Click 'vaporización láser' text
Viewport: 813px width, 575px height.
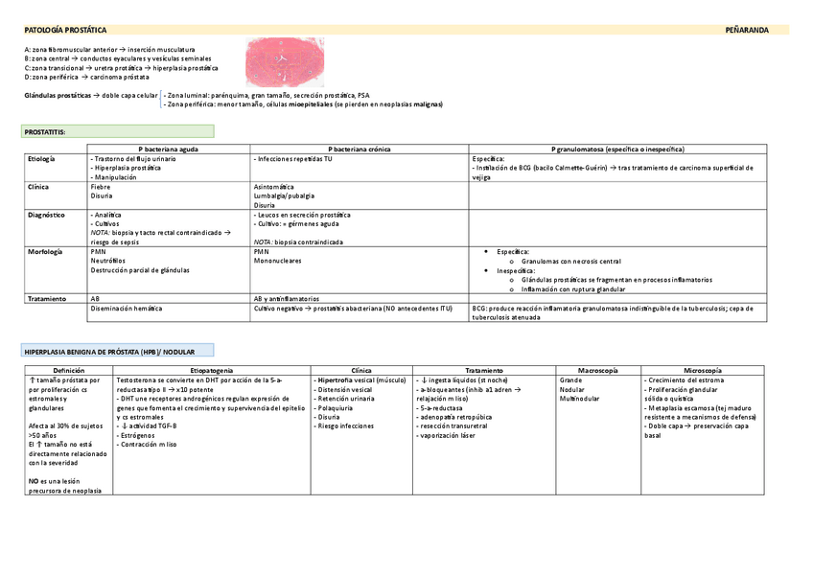(448, 435)
